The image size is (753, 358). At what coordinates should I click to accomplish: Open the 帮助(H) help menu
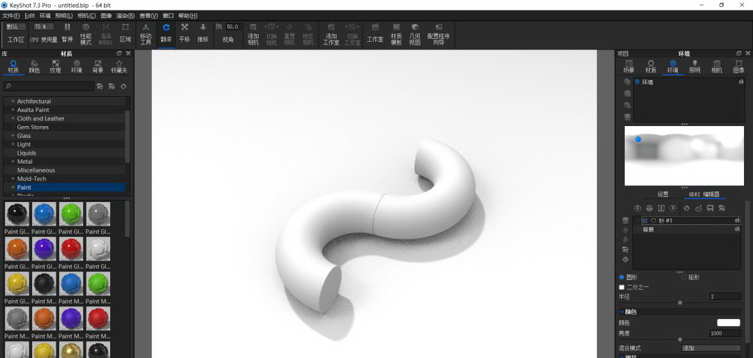188,16
